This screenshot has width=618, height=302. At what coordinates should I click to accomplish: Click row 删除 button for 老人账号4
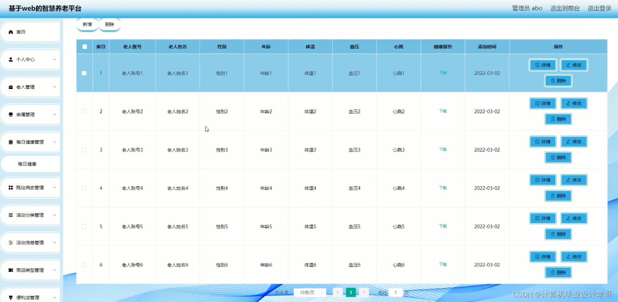(x=558, y=196)
